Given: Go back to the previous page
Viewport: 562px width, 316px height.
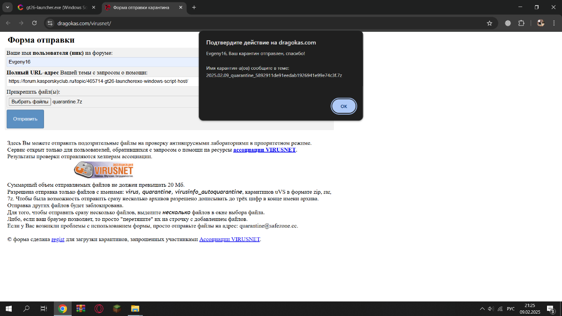Looking at the screenshot, I should (8, 23).
